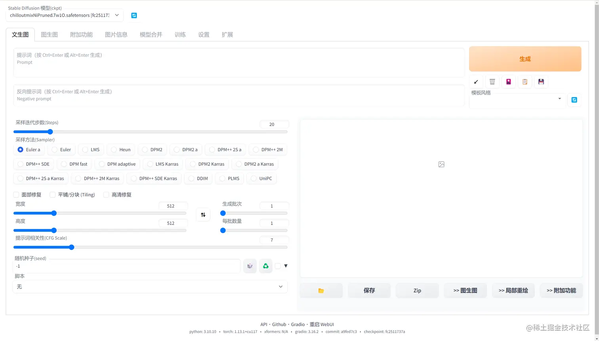Refresh the Stable Diffusion checkpoint list
Screen dimensions: 599x341
tap(134, 15)
